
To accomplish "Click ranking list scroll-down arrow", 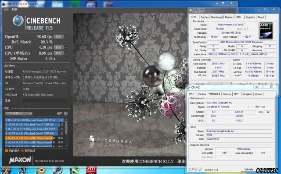I will [66, 146].
